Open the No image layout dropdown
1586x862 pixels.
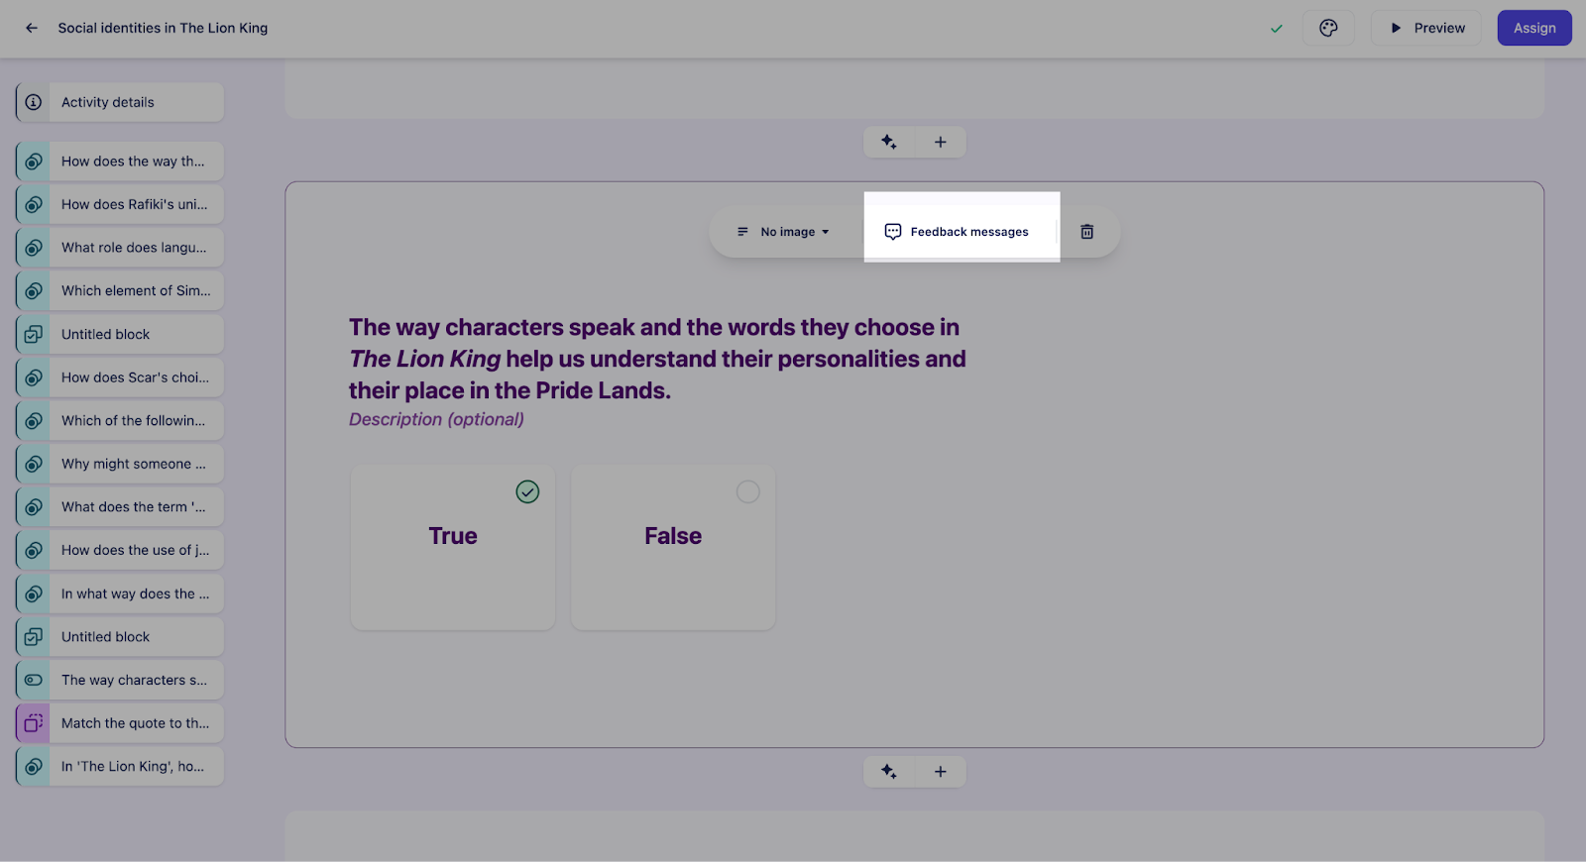[x=783, y=232]
